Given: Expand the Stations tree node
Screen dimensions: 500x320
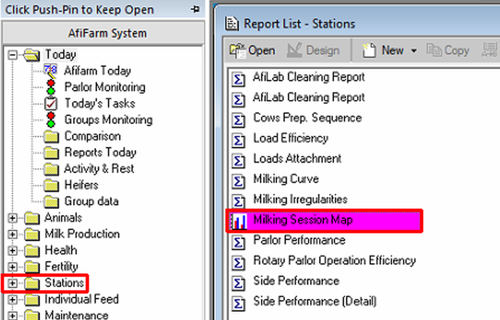Looking at the screenshot, I should [x=12, y=283].
